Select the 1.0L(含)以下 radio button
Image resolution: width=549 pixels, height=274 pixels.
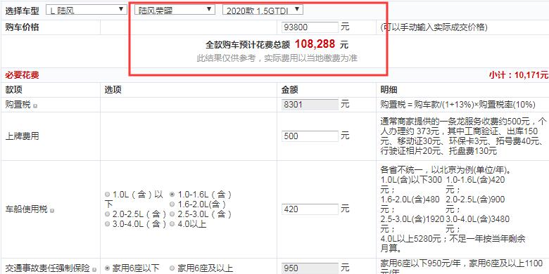pyautogui.click(x=107, y=194)
